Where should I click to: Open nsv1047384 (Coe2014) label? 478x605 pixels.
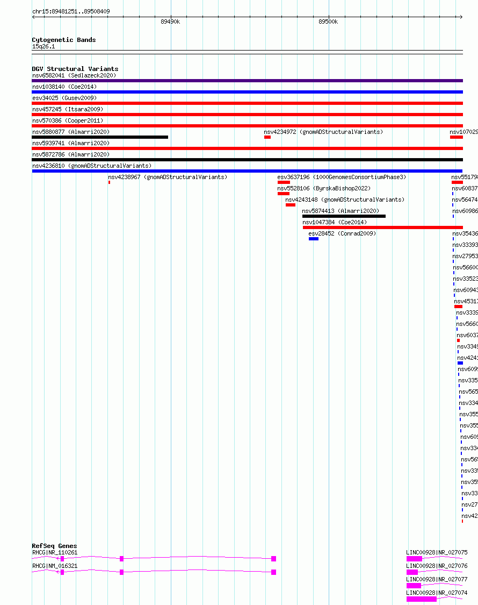[x=335, y=222]
